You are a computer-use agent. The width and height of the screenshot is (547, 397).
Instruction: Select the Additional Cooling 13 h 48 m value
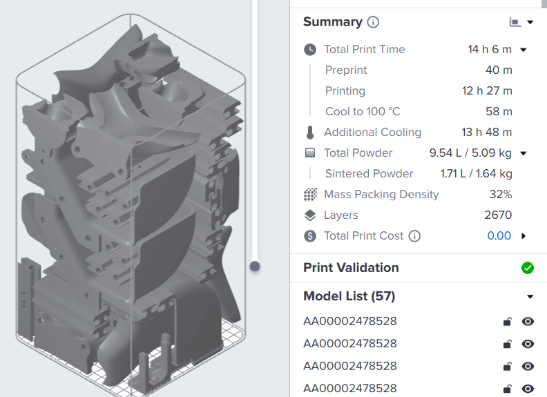coord(487,132)
